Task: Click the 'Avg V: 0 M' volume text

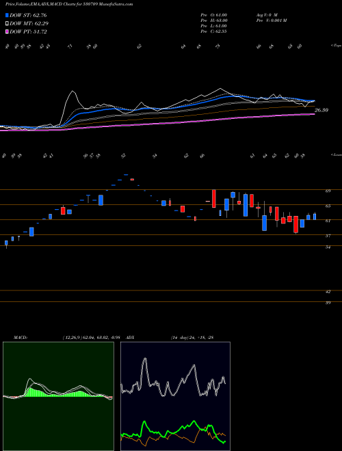Action: pyautogui.click(x=266, y=15)
